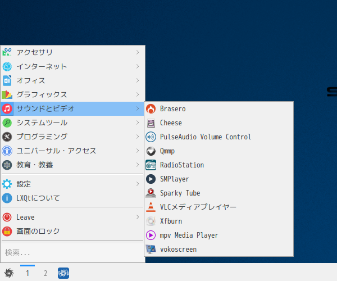This screenshot has height=281, width=337.
Task: Click the VLC traffic cone icon
Action: (151, 207)
